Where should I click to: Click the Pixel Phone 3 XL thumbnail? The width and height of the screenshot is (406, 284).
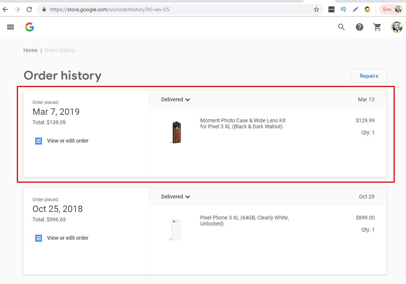pyautogui.click(x=175, y=230)
